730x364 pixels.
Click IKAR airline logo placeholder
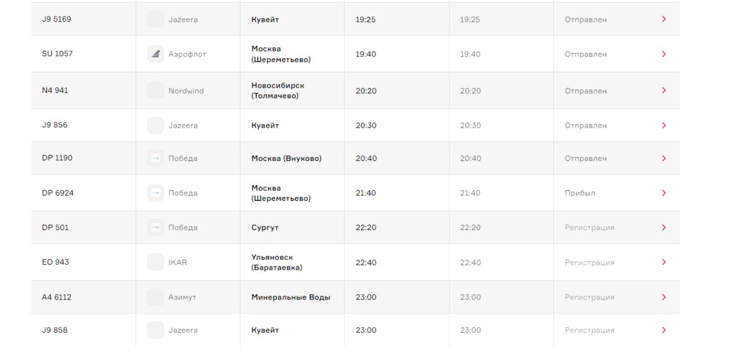tap(155, 262)
